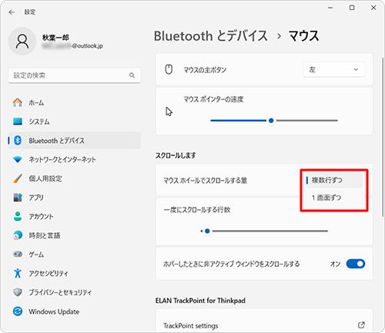Click マウス ポインターの速度 slider thumb
Image resolution: width=385 pixels, height=333 pixels.
point(271,121)
